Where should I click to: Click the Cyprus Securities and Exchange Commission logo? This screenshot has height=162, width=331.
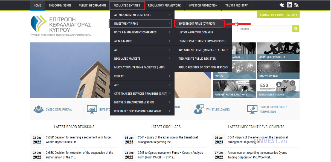[61, 26]
